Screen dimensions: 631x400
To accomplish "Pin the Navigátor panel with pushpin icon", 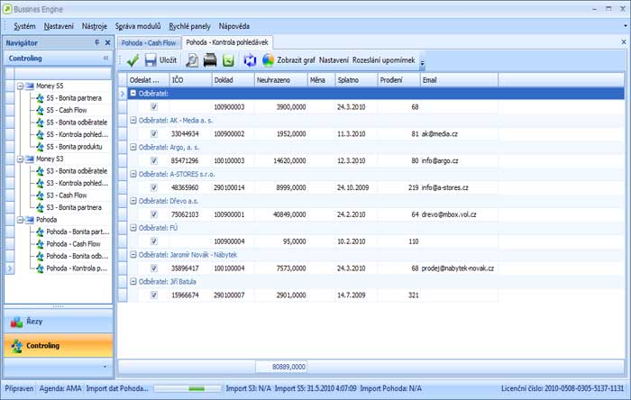I will [97, 42].
